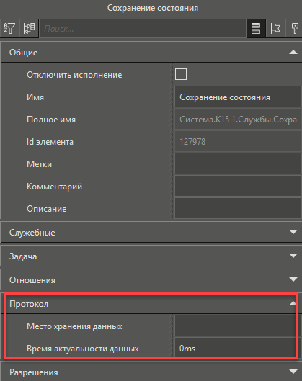Click the Комментарий label

pyautogui.click(x=55, y=187)
